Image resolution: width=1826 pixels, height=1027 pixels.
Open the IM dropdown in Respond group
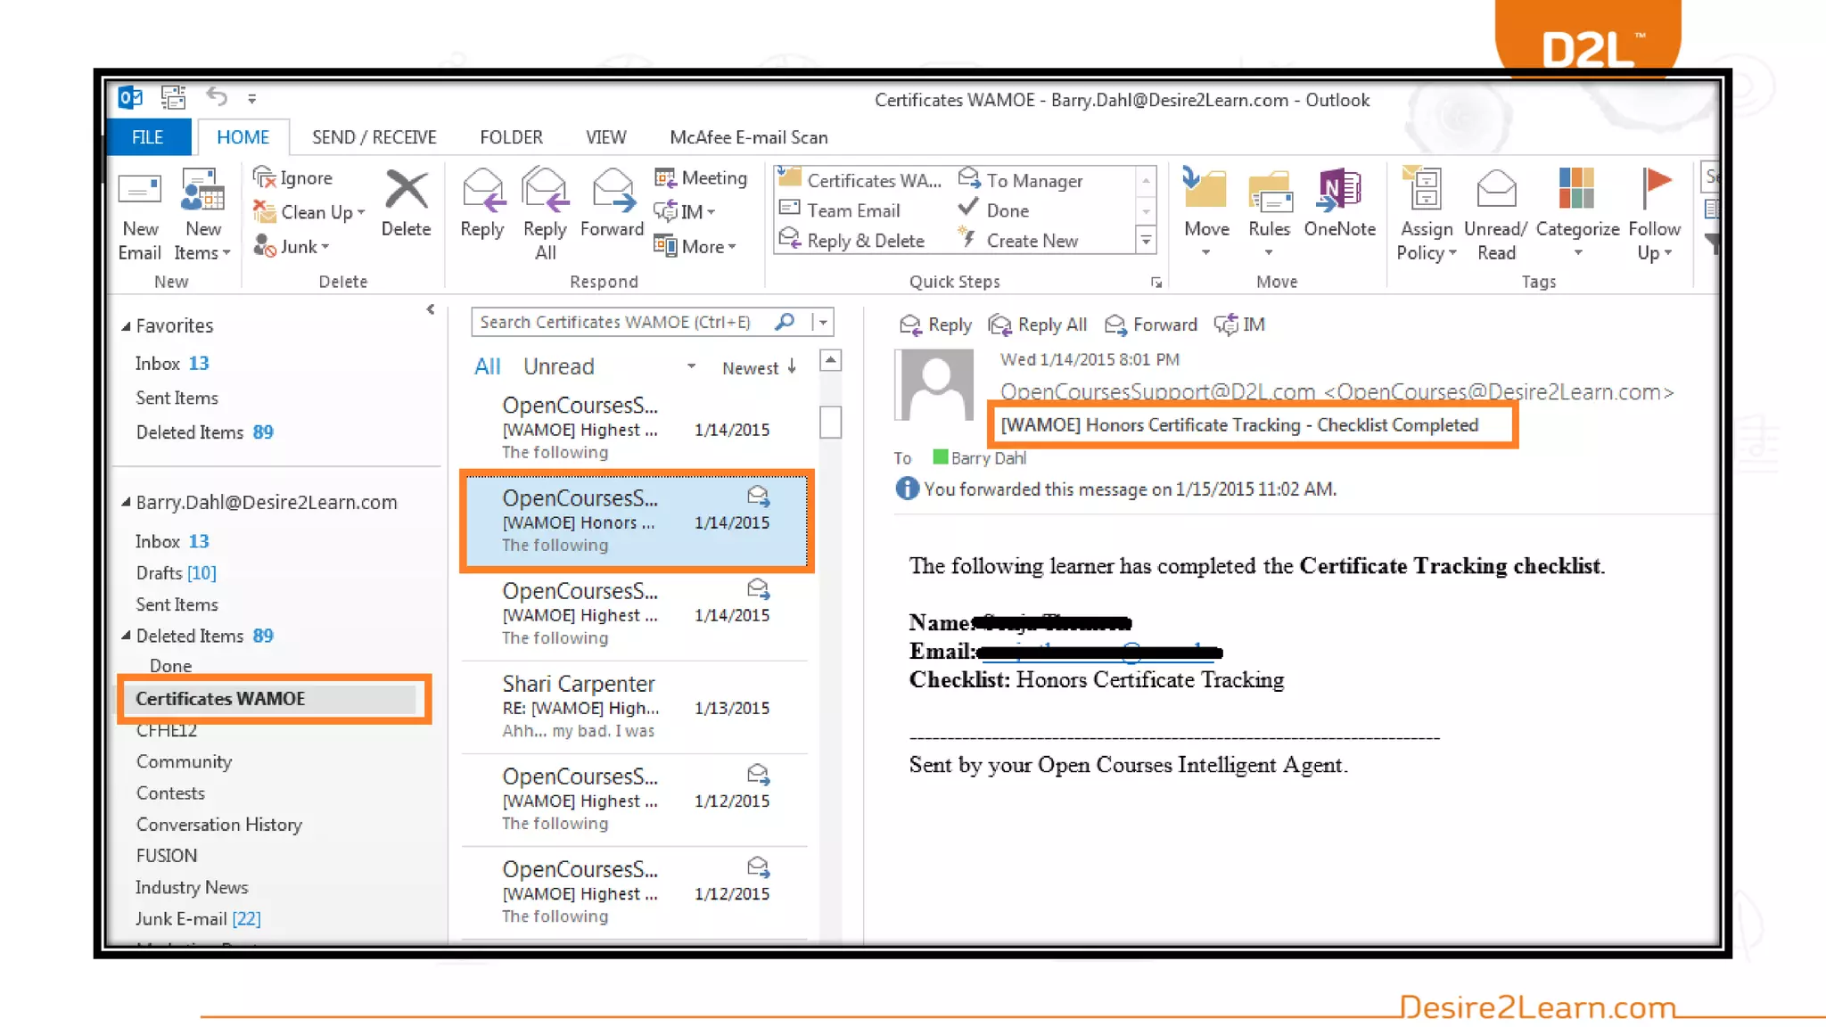[x=685, y=211]
